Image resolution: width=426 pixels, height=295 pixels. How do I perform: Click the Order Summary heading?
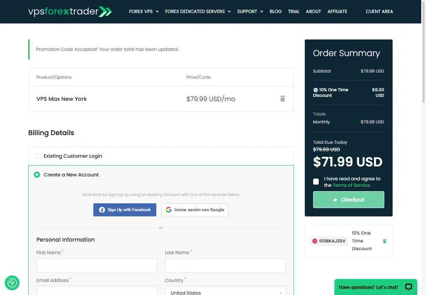pyautogui.click(x=347, y=53)
